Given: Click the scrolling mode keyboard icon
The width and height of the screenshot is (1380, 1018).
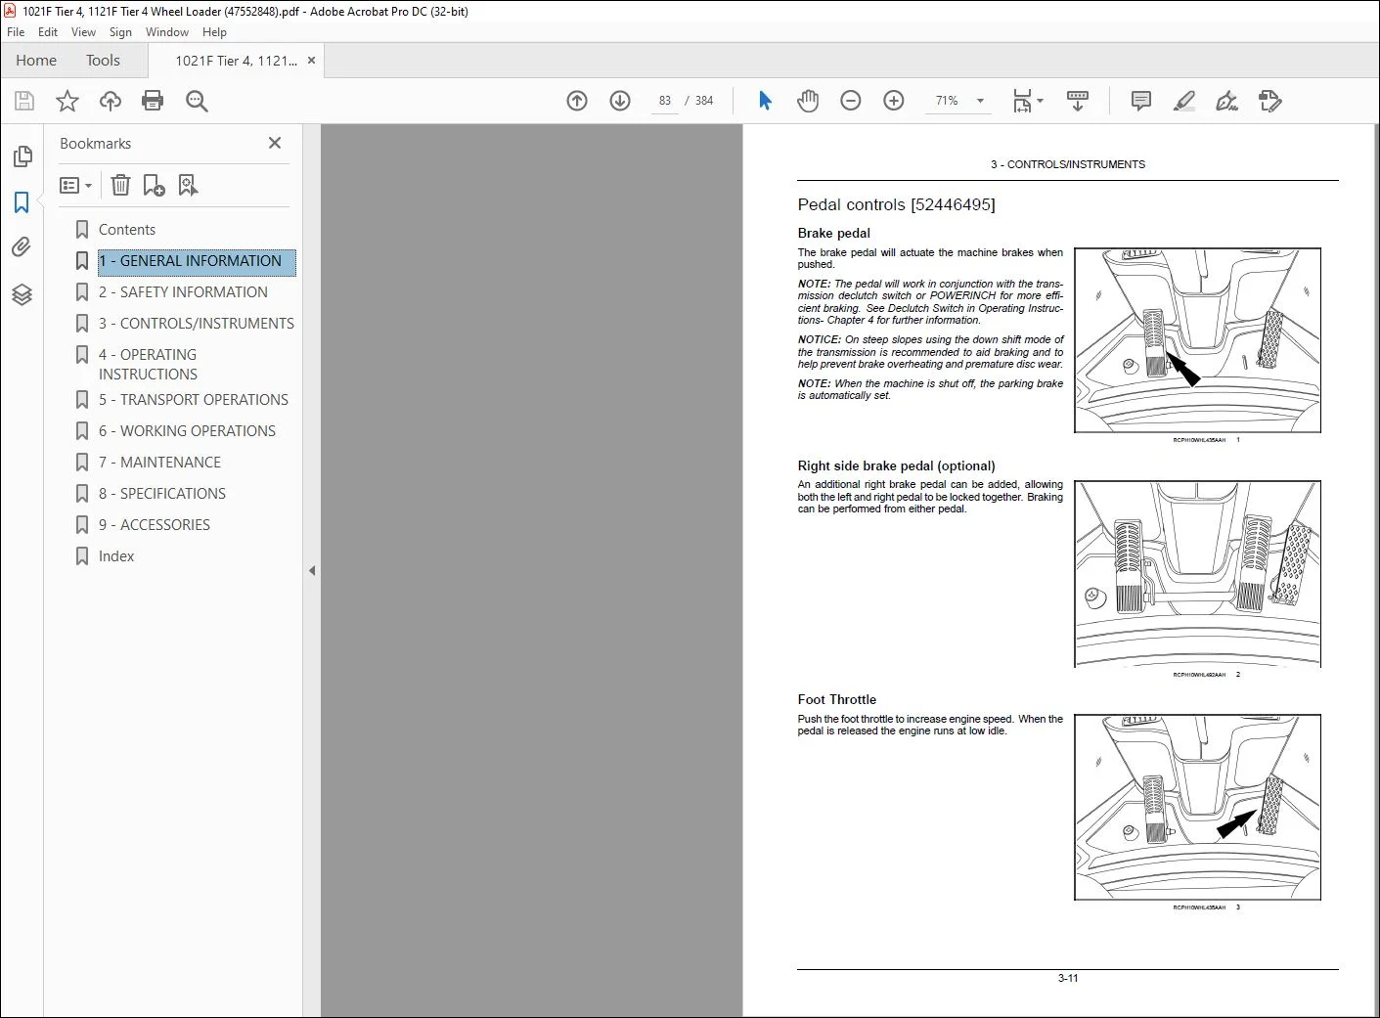Looking at the screenshot, I should (1078, 101).
